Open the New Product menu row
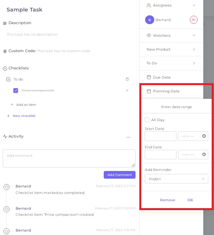This screenshot has height=235, width=214. 171,49
